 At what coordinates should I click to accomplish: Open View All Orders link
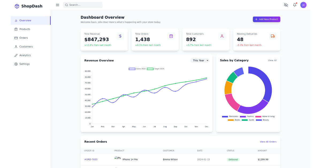[268, 142]
